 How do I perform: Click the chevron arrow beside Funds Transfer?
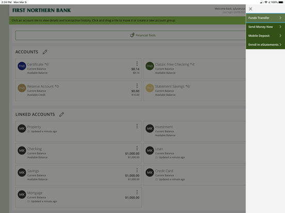(280, 17)
